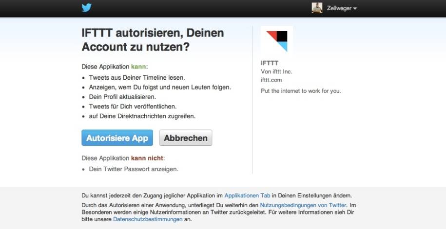Open the Datenschutzbestimmungen link
The width and height of the screenshot is (446, 229).
(x=148, y=219)
